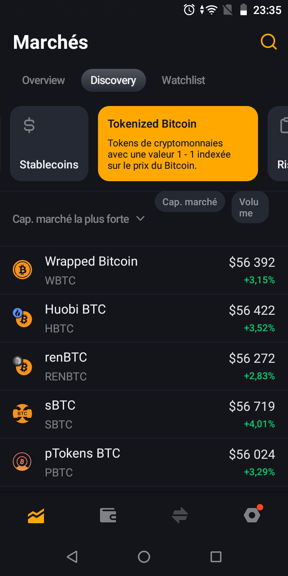Tap the Wrapped Bitcoin coin icon
The height and width of the screenshot is (576, 288).
click(22, 270)
